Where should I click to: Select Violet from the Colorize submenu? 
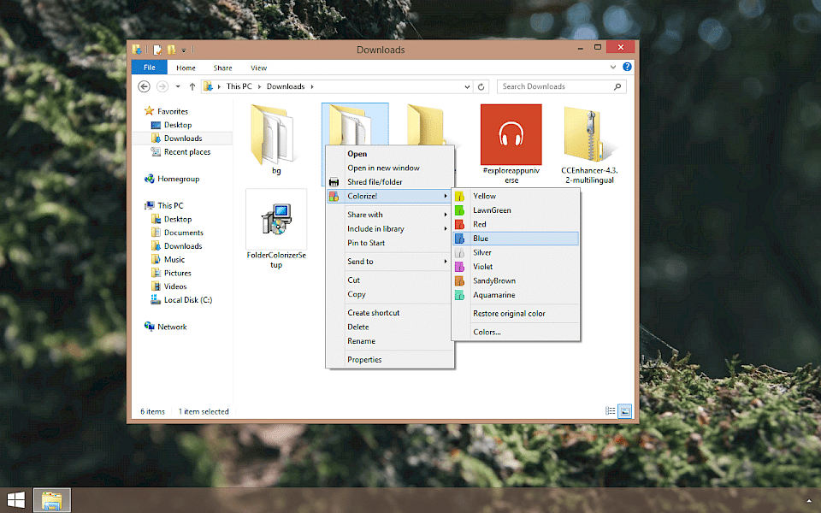(x=516, y=267)
